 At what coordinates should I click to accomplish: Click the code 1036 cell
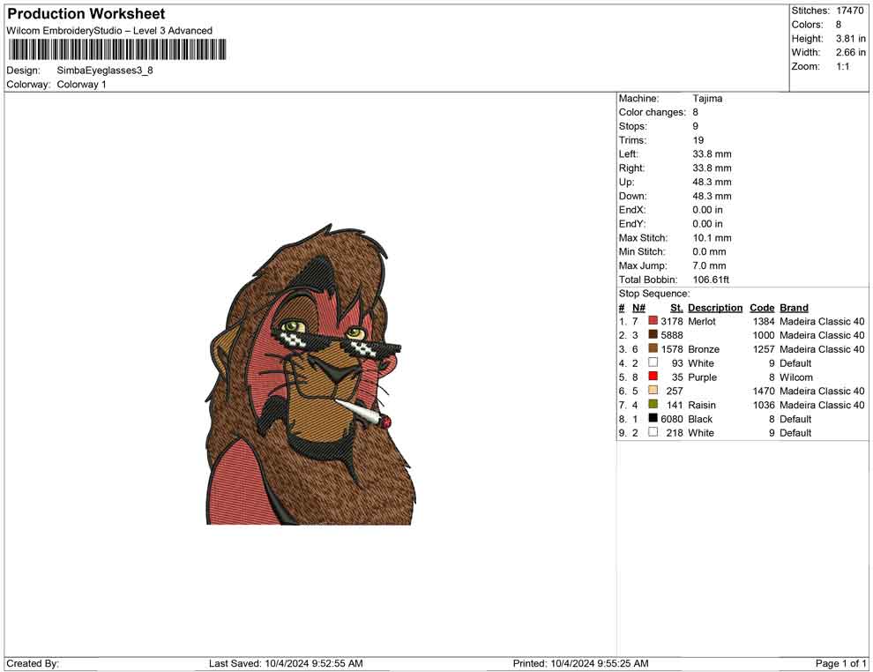764,405
